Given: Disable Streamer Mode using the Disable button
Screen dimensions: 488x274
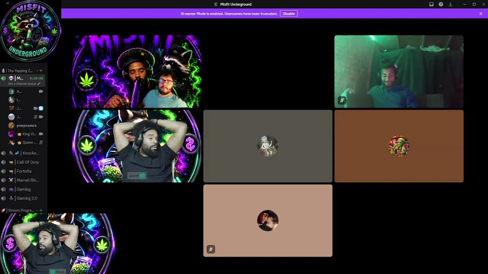Looking at the screenshot, I should coord(289,14).
